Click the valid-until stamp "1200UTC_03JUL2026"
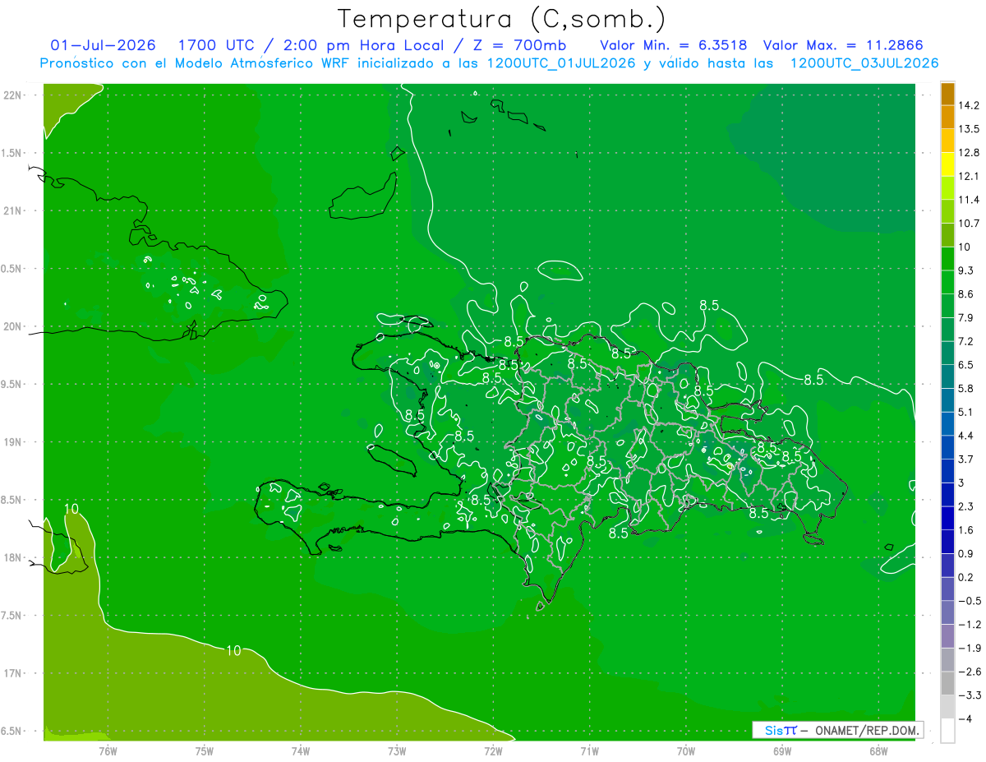Viewport: 986px width, 762px height. pos(864,62)
